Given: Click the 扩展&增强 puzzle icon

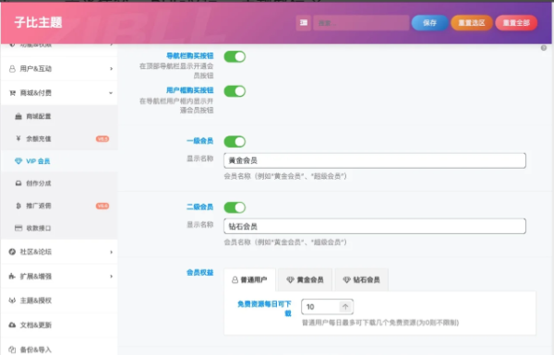Looking at the screenshot, I should (12, 276).
